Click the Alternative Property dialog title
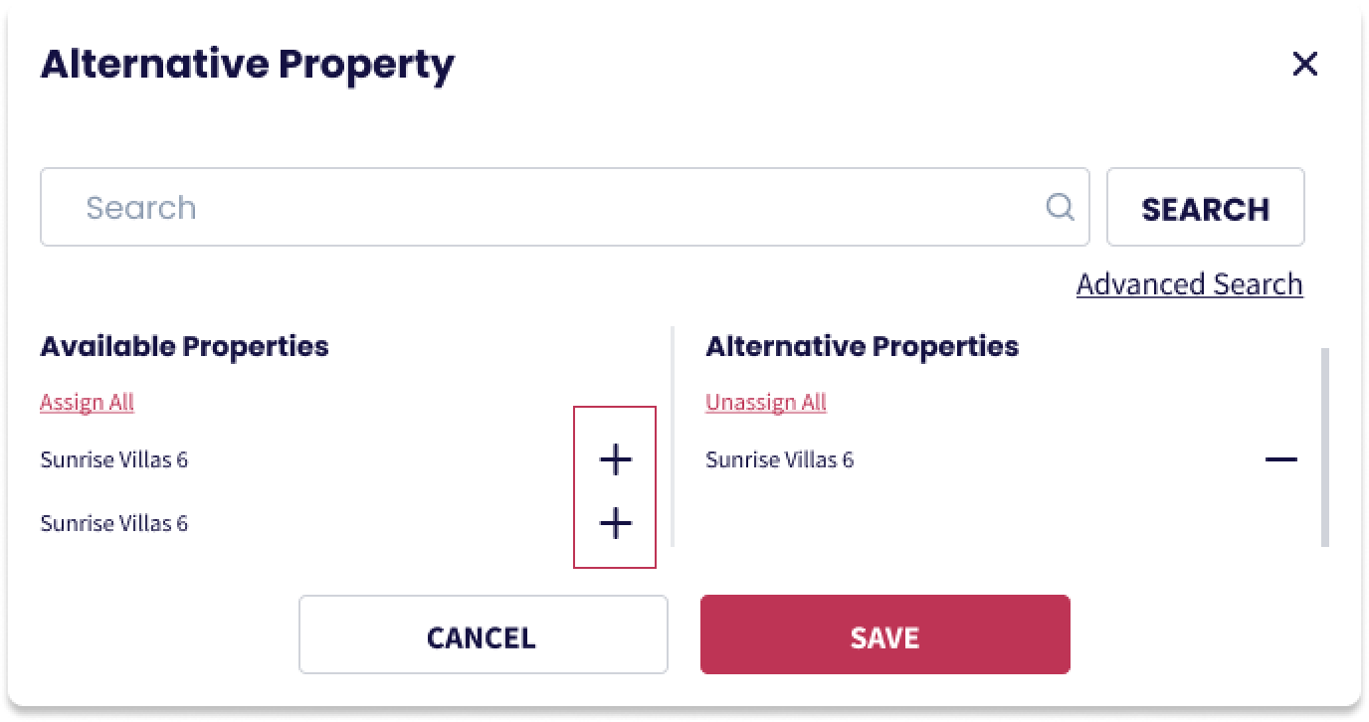Screen dimensions: 1369x722 [x=247, y=65]
